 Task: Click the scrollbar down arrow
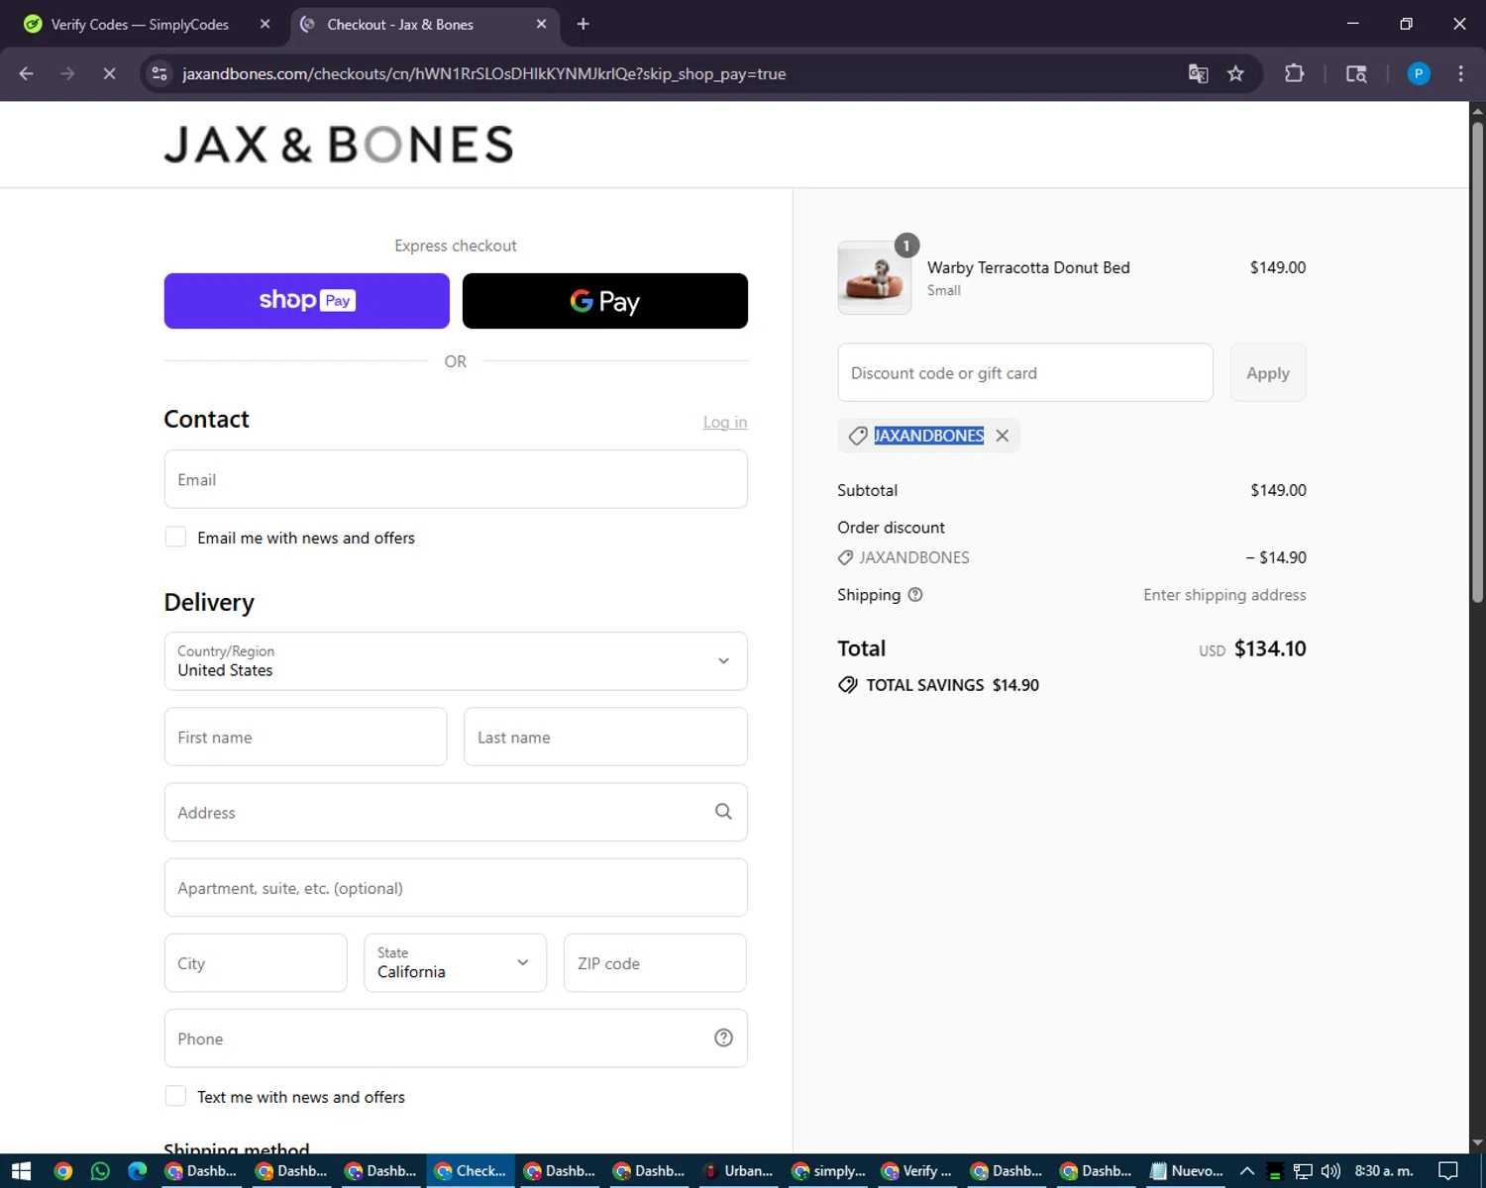[x=1477, y=1142]
